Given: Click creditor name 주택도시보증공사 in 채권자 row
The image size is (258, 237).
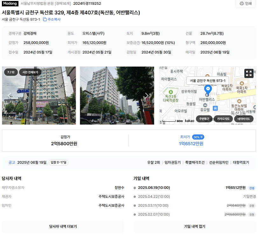Looking at the screenshot, I should [111, 197].
